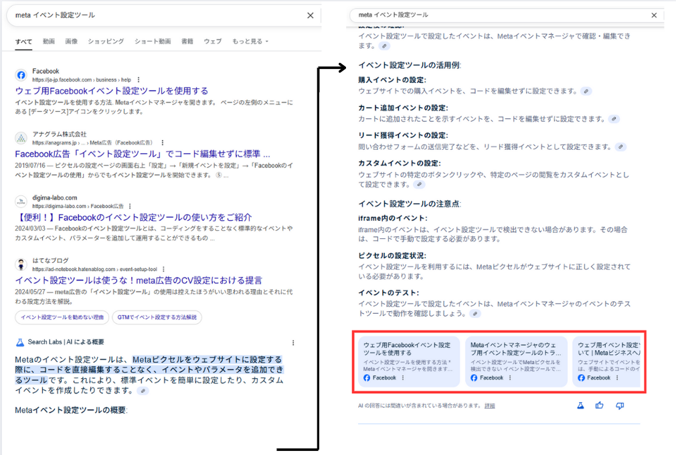Screen dimensions: 676x455
Task: Click source link icon after AI summary paragraph
Action: pos(143,391)
